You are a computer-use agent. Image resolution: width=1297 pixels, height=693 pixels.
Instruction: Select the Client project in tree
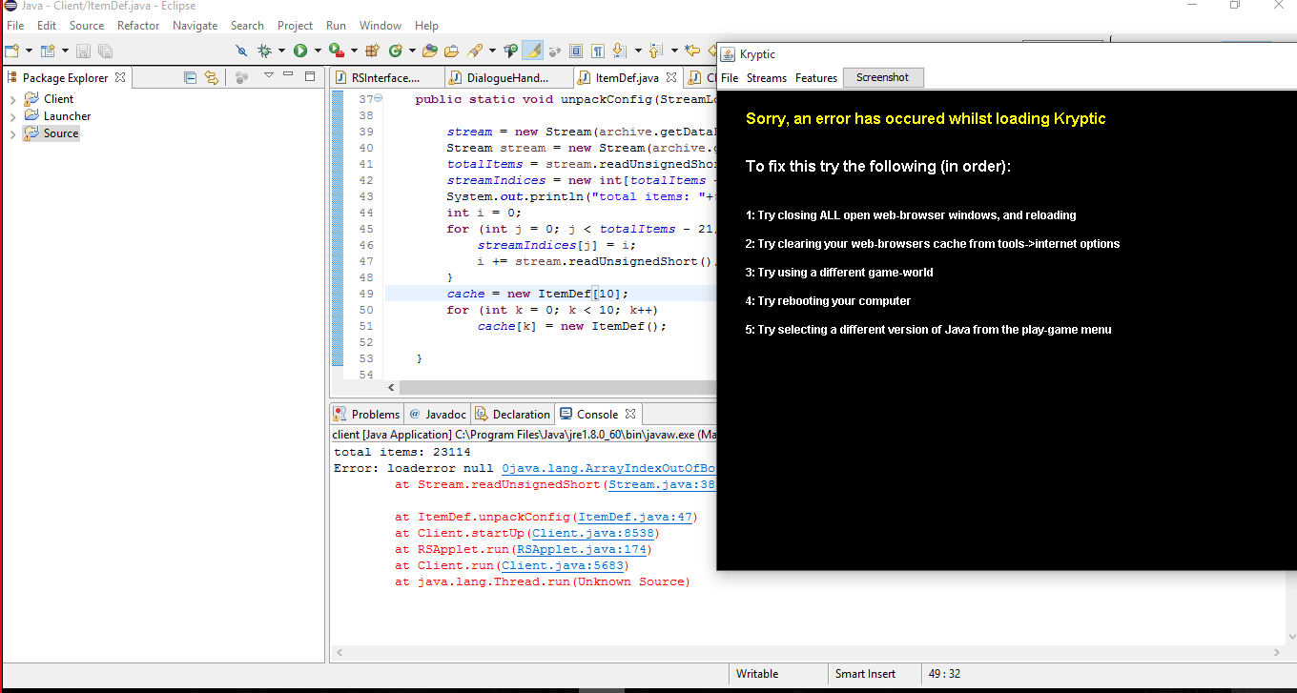tap(58, 99)
